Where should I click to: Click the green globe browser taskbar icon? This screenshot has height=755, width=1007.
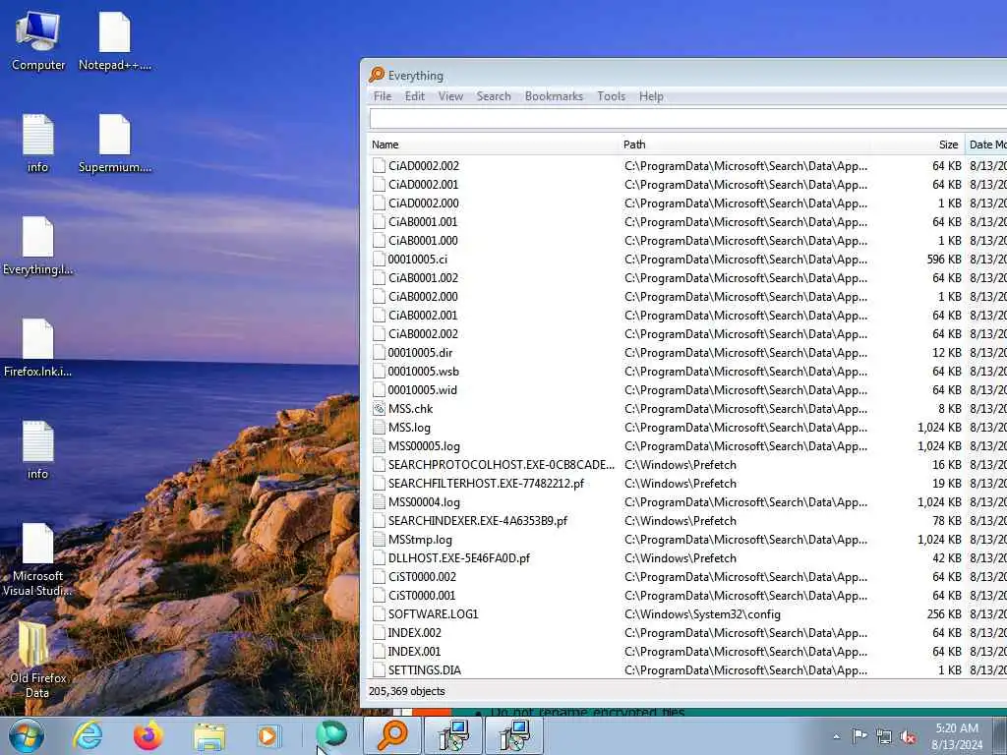point(331,735)
